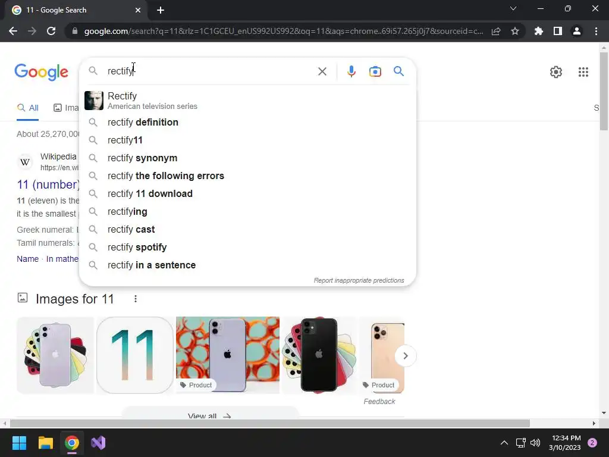This screenshot has width=609, height=457.
Task: Open Google quick settings gear
Action: click(x=556, y=72)
